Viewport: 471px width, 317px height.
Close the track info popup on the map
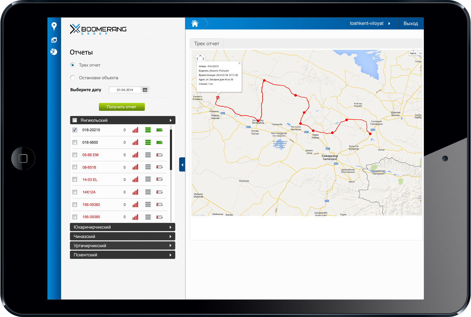coord(239,63)
